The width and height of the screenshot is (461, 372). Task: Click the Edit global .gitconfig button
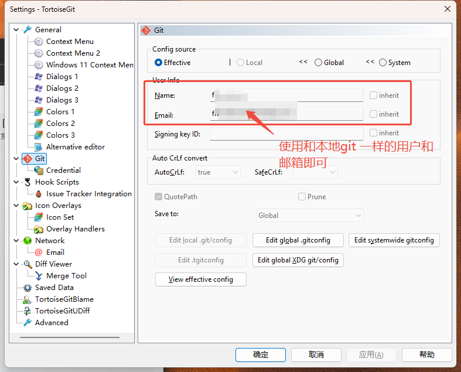298,240
